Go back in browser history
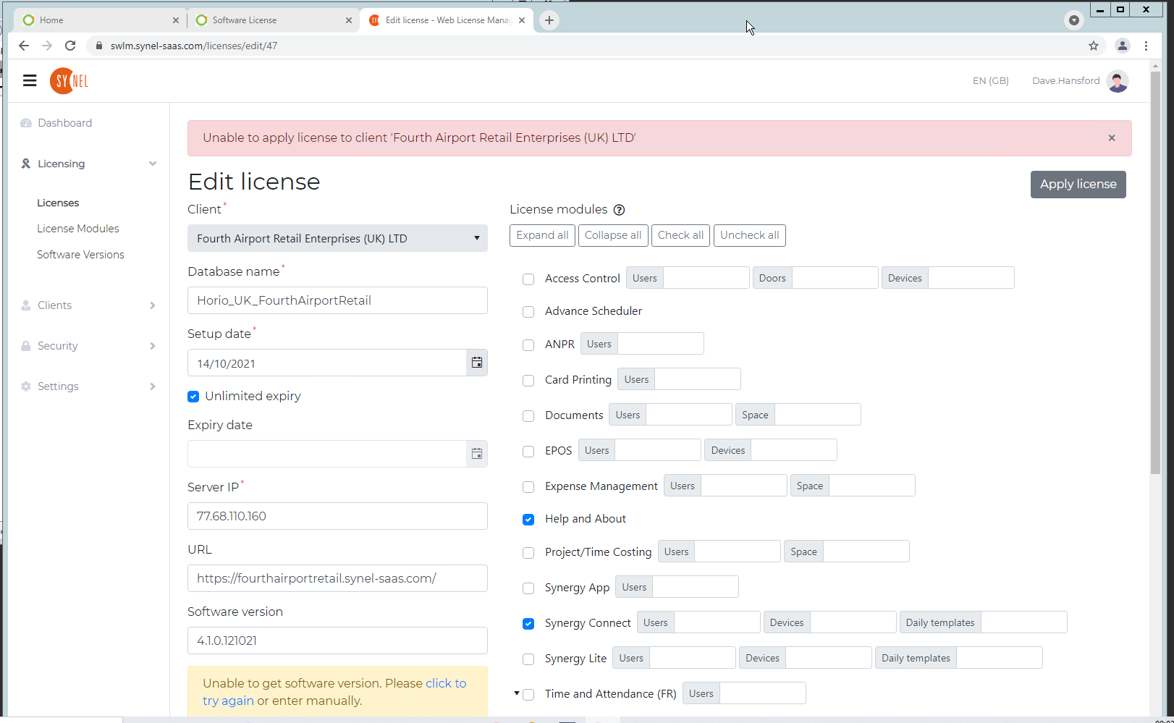 tap(24, 46)
